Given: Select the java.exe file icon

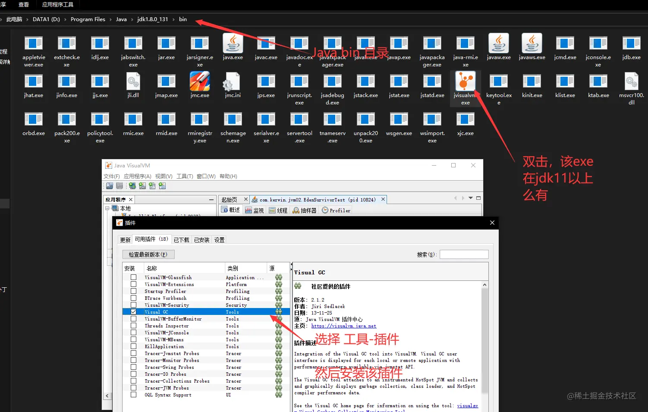Looking at the screenshot, I should click(x=233, y=43).
